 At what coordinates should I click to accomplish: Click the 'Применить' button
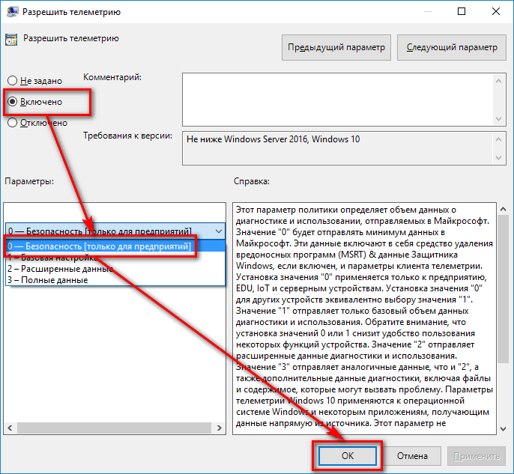click(477, 456)
